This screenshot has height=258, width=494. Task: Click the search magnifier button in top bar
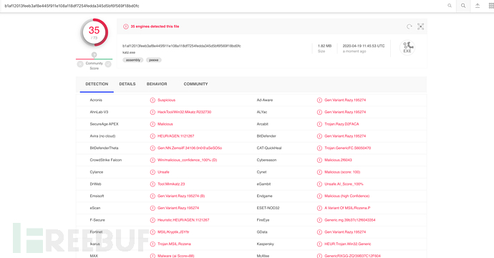(463, 6)
